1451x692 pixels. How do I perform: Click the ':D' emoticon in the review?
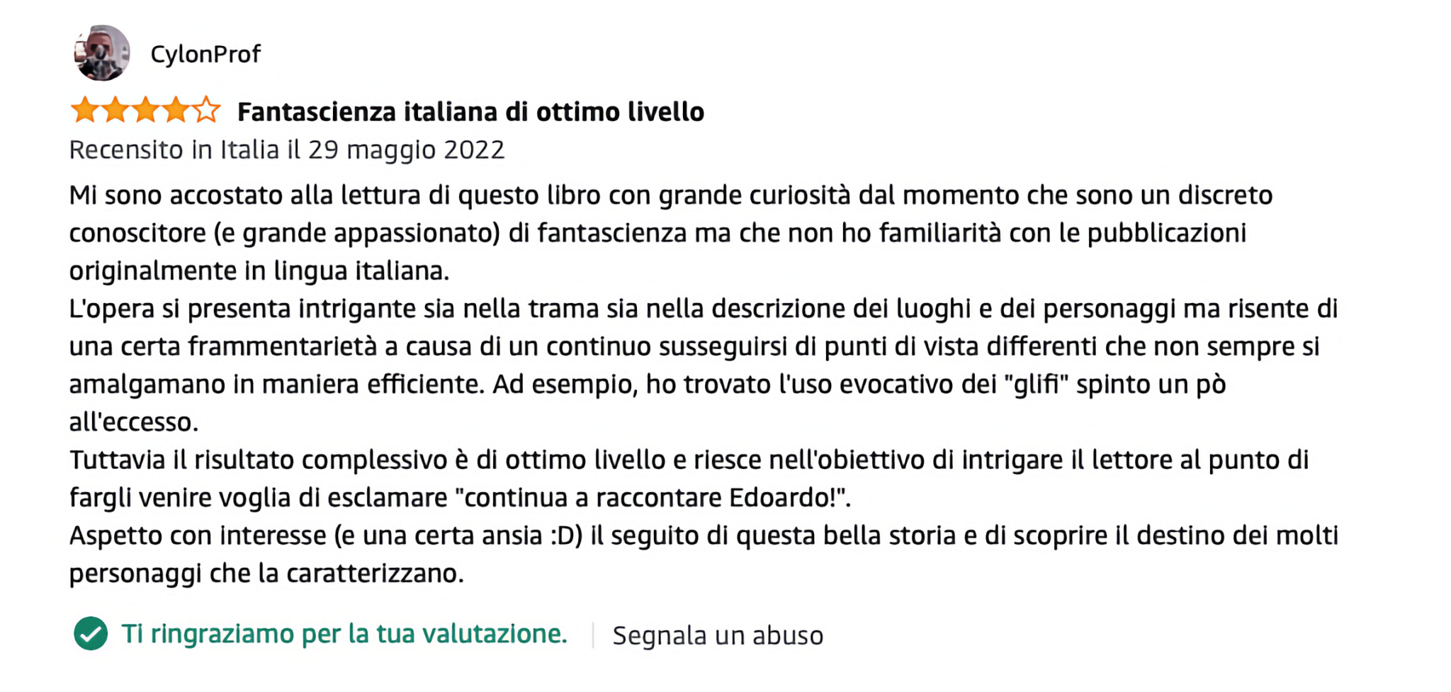pyautogui.click(x=565, y=536)
